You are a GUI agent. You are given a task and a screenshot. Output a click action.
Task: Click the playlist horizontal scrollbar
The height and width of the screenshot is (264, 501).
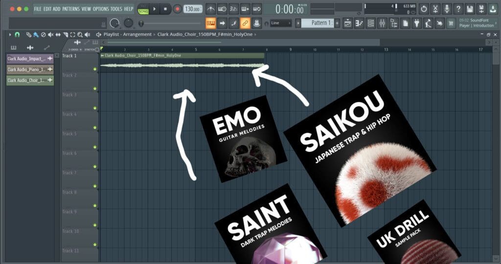coord(243,43)
